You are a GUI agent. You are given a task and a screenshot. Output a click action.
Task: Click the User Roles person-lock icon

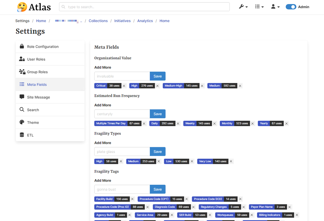[22, 59]
